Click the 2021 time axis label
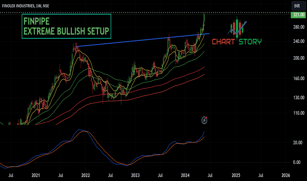Image resolution: width=307 pixels, height=181 pixels. click(36, 175)
